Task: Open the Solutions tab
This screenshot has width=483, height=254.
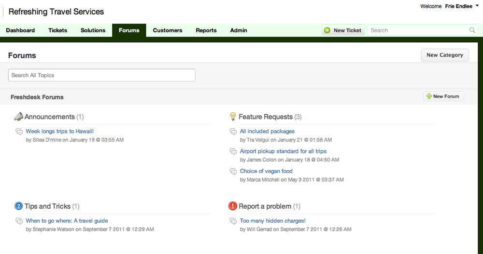Action: tap(93, 30)
